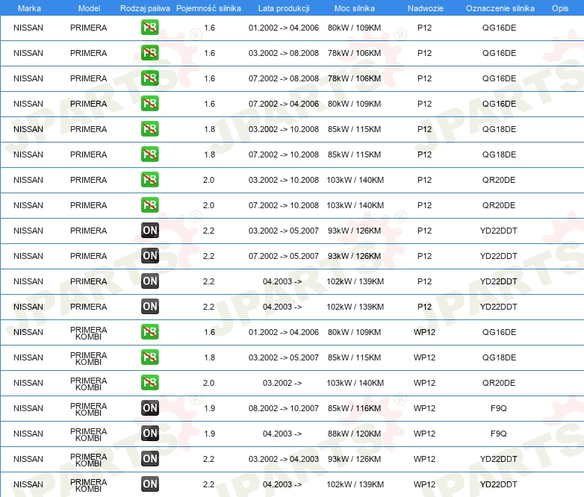584x497 pixels.
Task: Select '07.2002 -> 08.2008' production years cell
Action: coord(284,78)
